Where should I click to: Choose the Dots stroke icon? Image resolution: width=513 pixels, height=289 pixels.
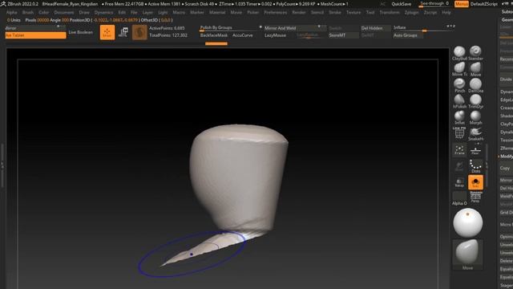[x=475, y=166]
